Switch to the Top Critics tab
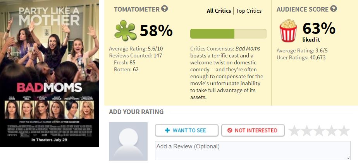 [249, 11]
